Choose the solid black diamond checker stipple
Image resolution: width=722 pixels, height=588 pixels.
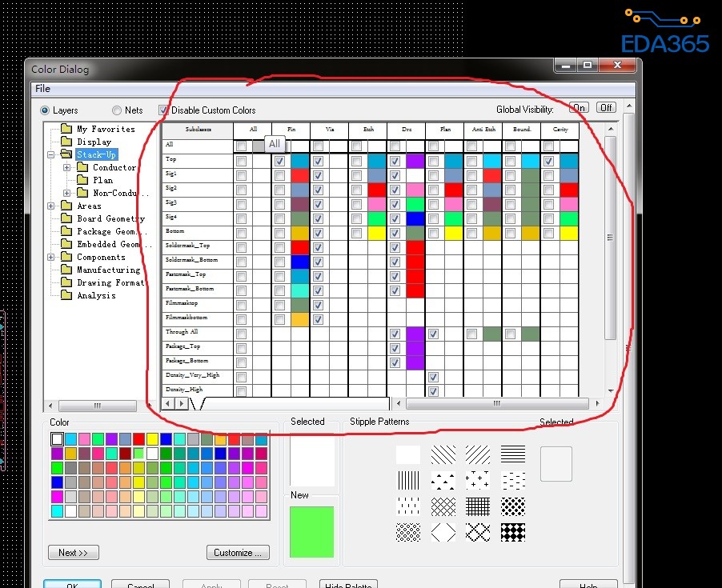coord(513,532)
